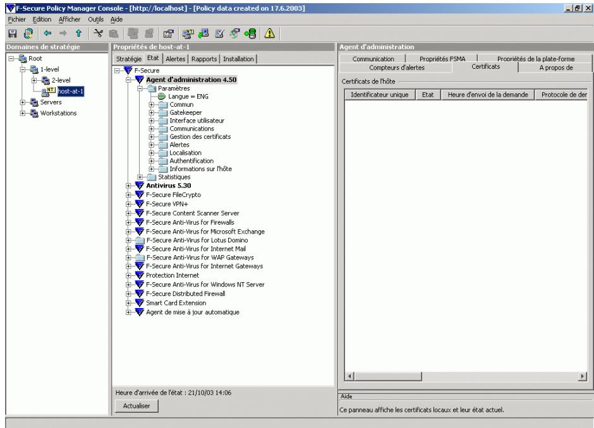Expand the Agent de mise à jour automatique node
The image size is (594, 428).
click(128, 312)
